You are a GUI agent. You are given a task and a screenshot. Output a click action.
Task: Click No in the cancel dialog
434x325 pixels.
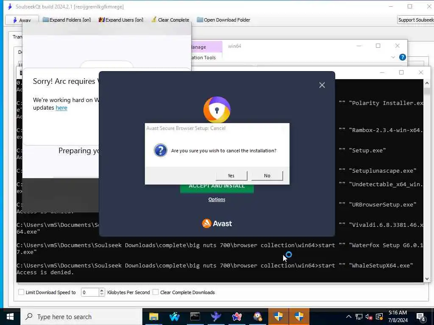(267, 176)
